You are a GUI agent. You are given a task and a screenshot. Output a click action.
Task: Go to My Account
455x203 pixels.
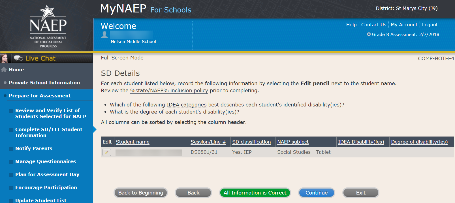(x=404, y=25)
